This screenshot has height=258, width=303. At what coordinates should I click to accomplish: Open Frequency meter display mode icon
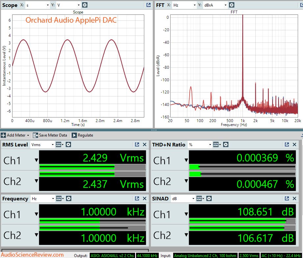point(60,198)
